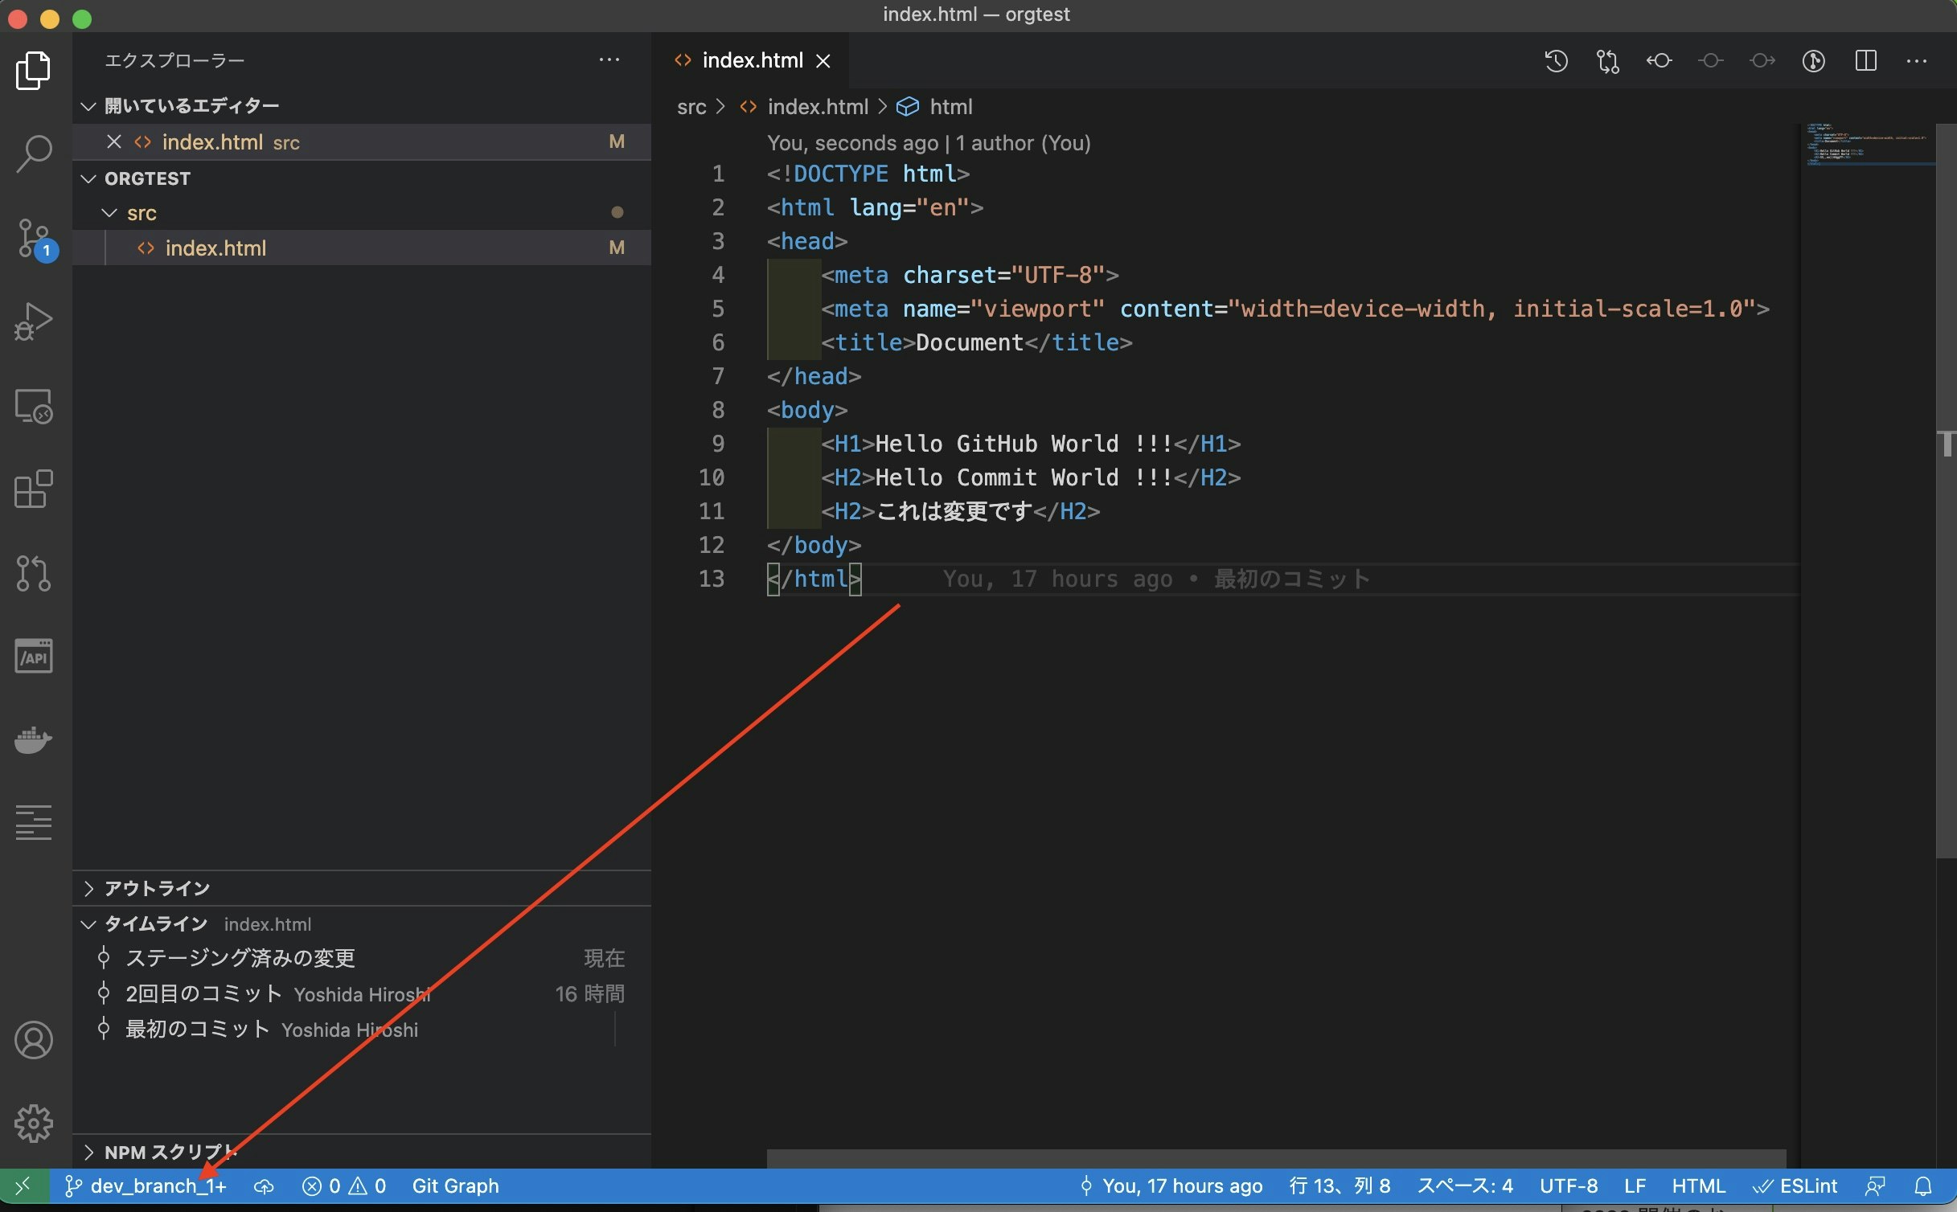Split the editor to the right
The width and height of the screenshot is (1957, 1212).
tap(1865, 61)
